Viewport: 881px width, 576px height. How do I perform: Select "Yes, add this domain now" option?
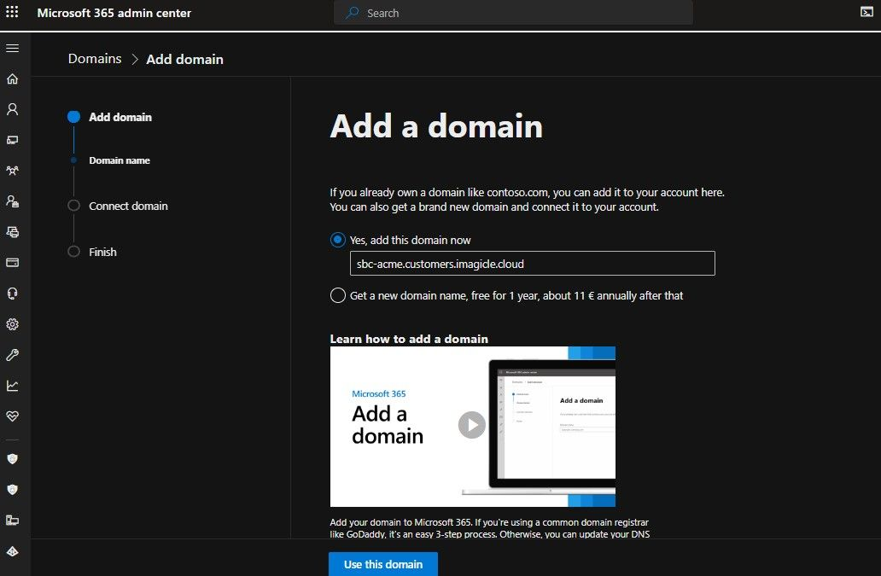coord(338,241)
